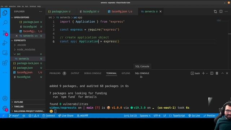Click the src breadcrumb segment
The width and height of the screenshot is (231, 130).
[50, 17]
